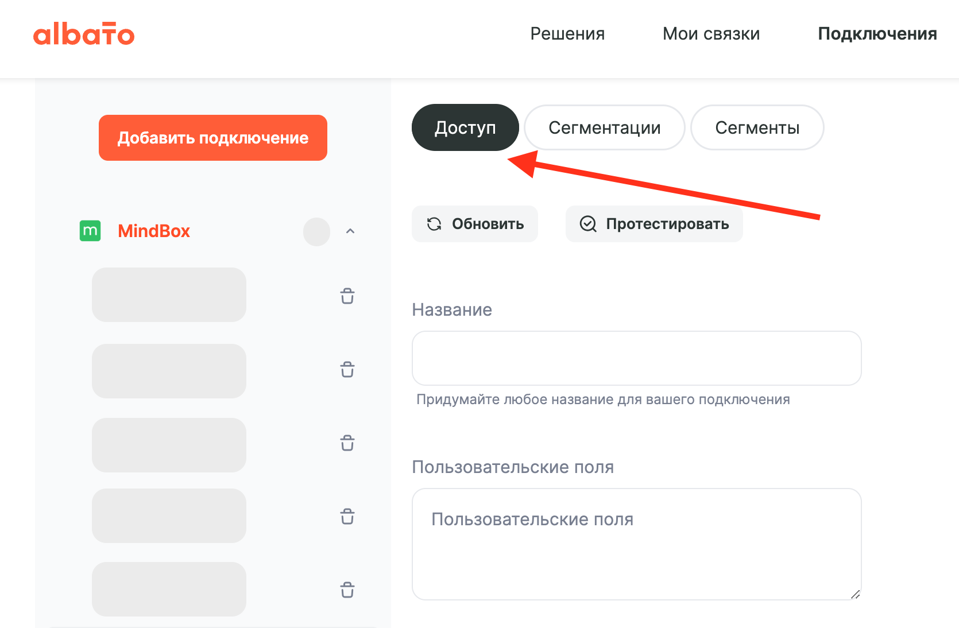Screen dimensions: 959x628
Task: Delete the fifth MindBox connection
Action: point(347,590)
